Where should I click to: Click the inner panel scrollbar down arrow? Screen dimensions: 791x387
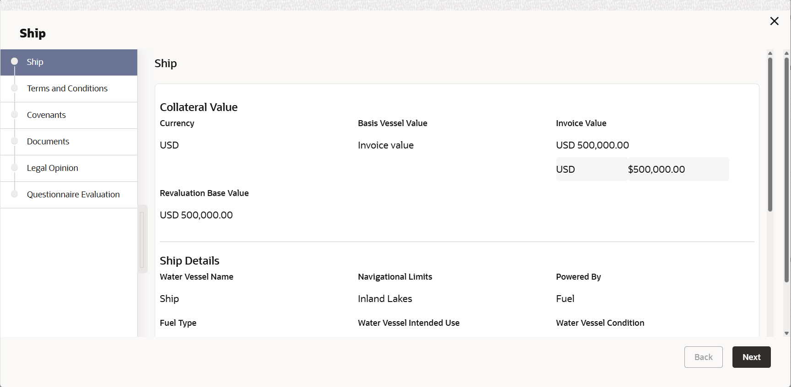pos(770,333)
